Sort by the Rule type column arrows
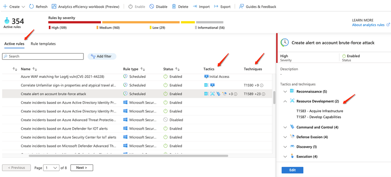The width and height of the screenshot is (391, 177). point(143,69)
